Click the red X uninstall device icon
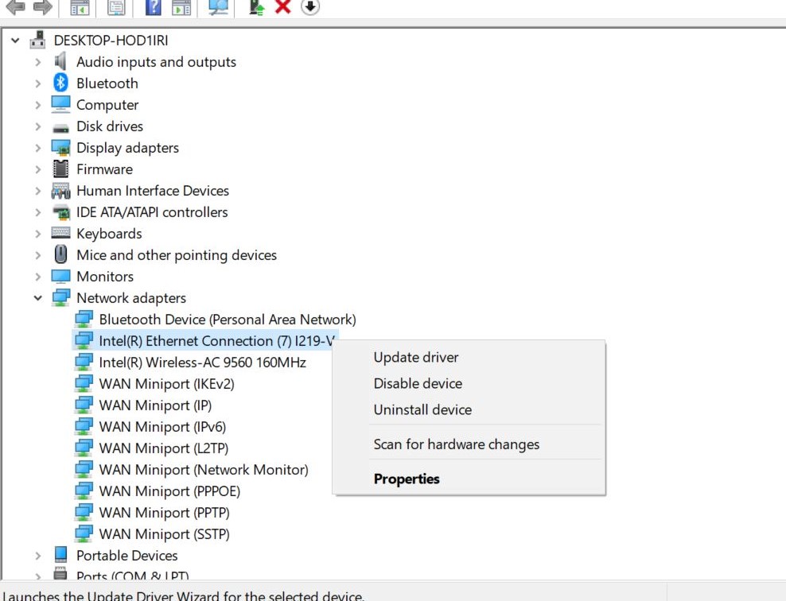Screen dimensions: 786x601 pyautogui.click(x=282, y=7)
